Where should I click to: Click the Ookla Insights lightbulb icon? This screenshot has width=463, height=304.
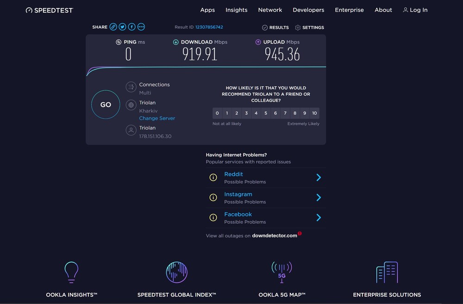pos(71,272)
